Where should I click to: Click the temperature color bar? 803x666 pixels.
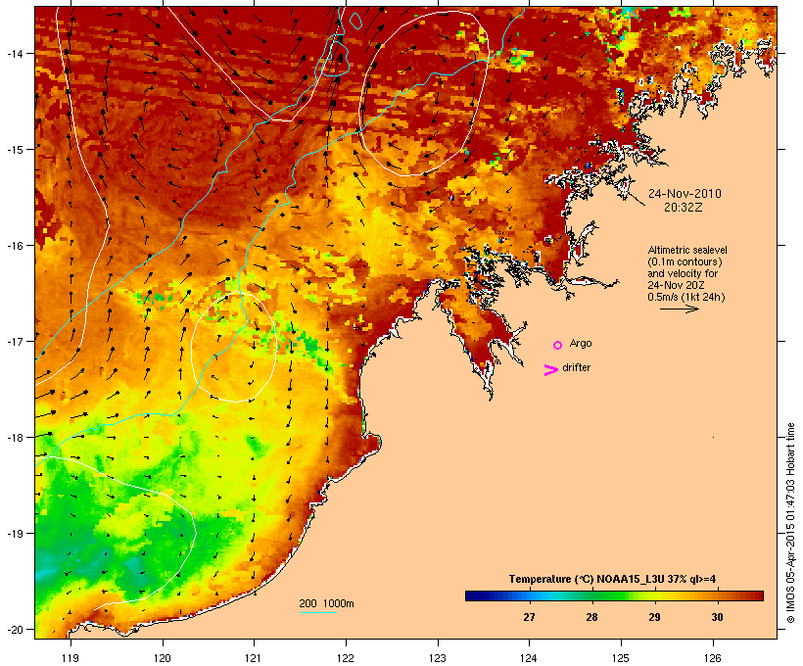(614, 595)
